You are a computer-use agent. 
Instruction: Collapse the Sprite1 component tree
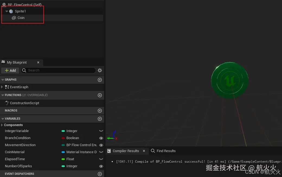click(x=7, y=11)
